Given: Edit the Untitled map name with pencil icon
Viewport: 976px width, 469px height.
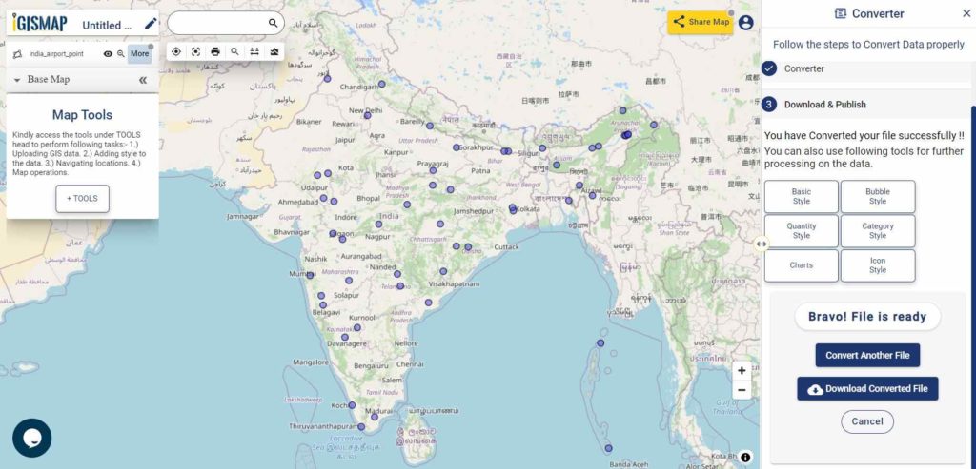Looking at the screenshot, I should [151, 24].
